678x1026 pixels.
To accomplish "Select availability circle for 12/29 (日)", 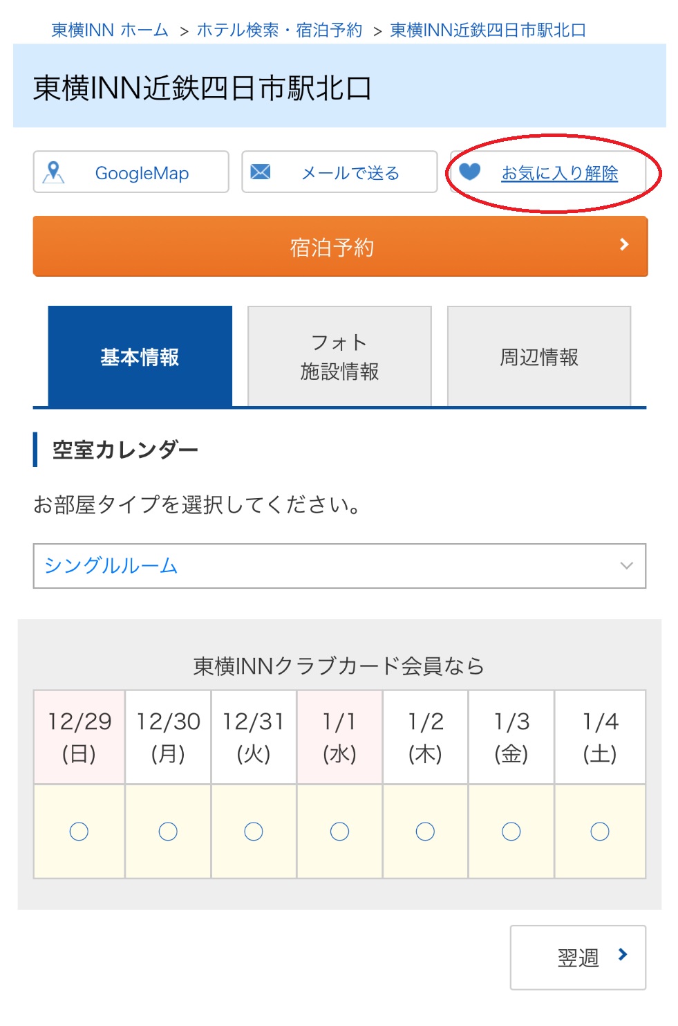I will point(79,832).
